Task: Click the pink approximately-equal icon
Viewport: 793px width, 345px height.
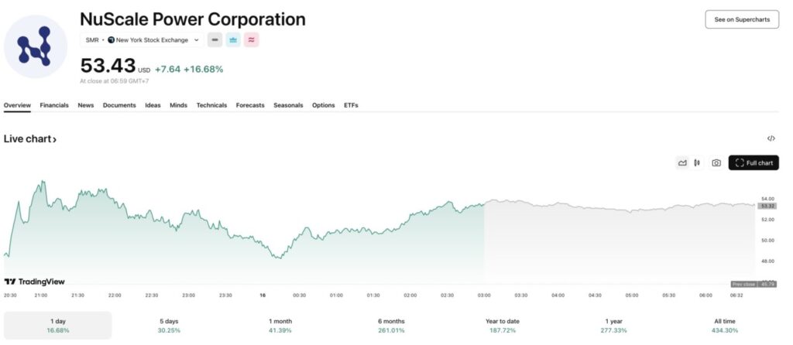Action: click(252, 39)
